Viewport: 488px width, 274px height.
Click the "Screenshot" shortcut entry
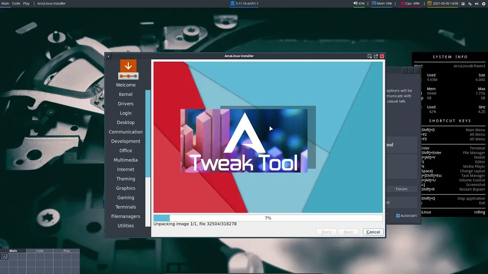(x=475, y=185)
